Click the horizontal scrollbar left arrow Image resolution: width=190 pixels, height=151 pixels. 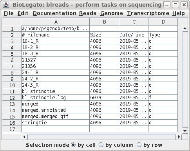click(x=24, y=137)
